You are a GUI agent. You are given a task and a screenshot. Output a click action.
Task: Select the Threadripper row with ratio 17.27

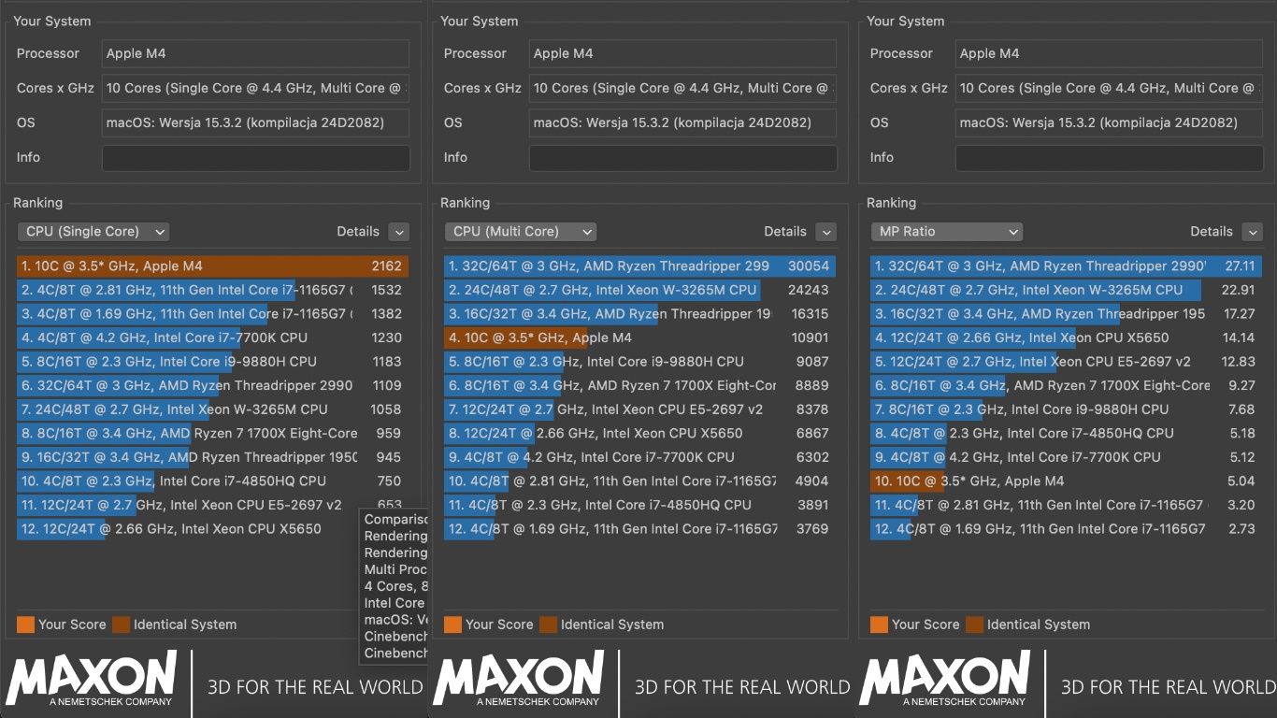(x=1066, y=314)
